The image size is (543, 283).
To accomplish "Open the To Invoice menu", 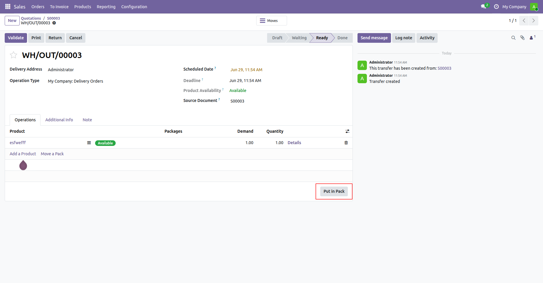I will [59, 6].
